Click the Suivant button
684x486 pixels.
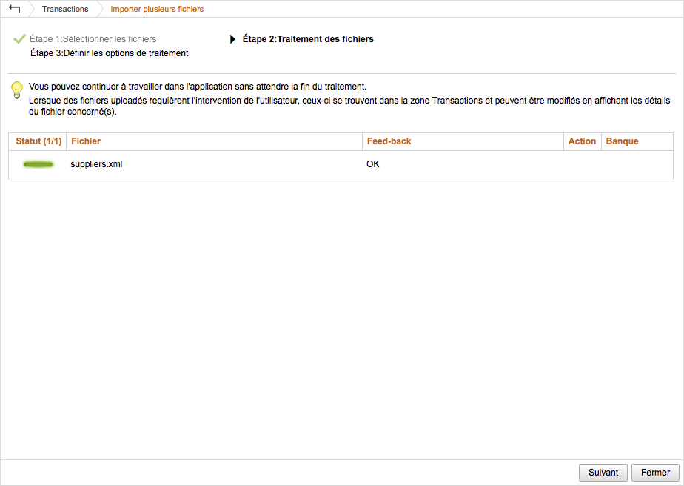pos(603,473)
